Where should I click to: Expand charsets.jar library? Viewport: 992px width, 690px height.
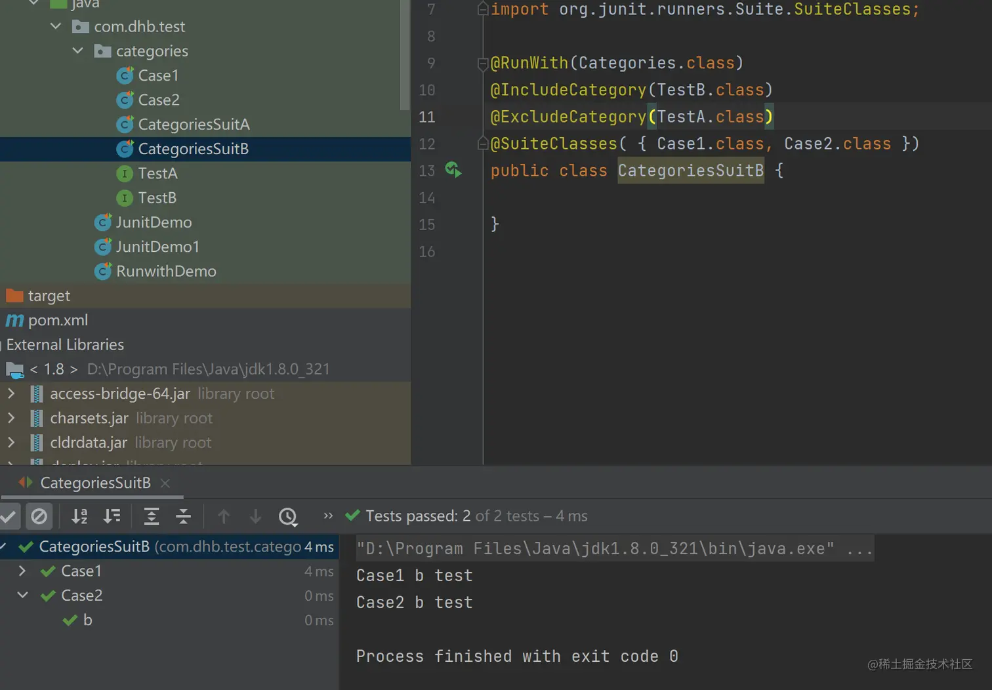coord(11,418)
